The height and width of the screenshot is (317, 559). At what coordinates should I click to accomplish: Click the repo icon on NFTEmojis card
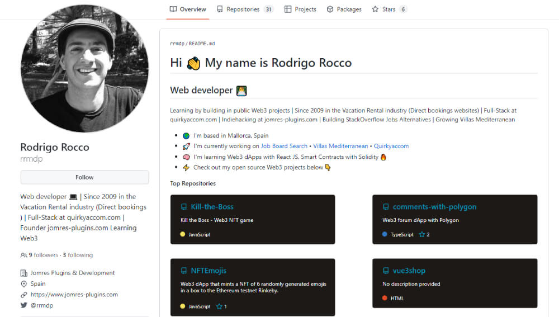pos(183,271)
